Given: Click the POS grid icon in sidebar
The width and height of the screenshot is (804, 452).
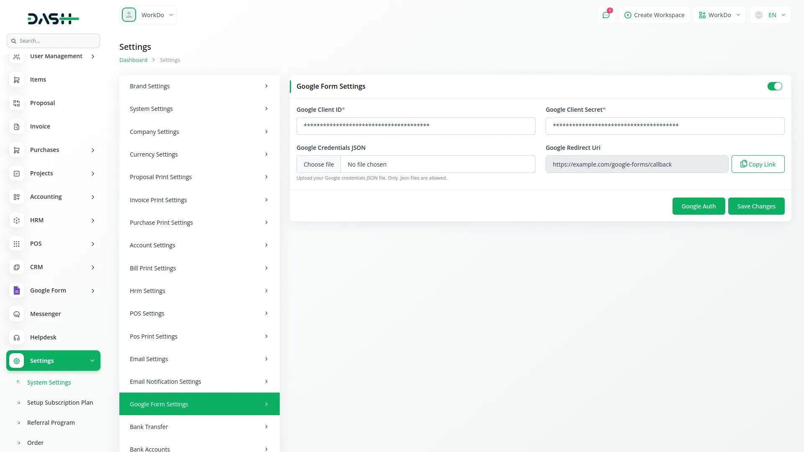Looking at the screenshot, I should (16, 244).
